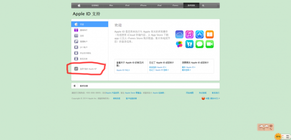Click the pink iTunes music icon
Image resolution: width=291 pixels, height=140 pixels.
(x=189, y=34)
